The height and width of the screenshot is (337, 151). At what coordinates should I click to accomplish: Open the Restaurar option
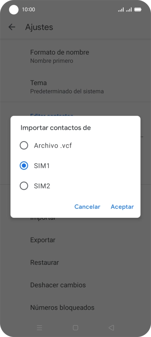[75, 262]
